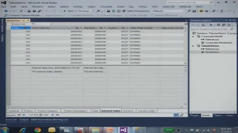Open the Output panel tab
Screen dimensions: 238x133
pyautogui.click(x=24, y=120)
